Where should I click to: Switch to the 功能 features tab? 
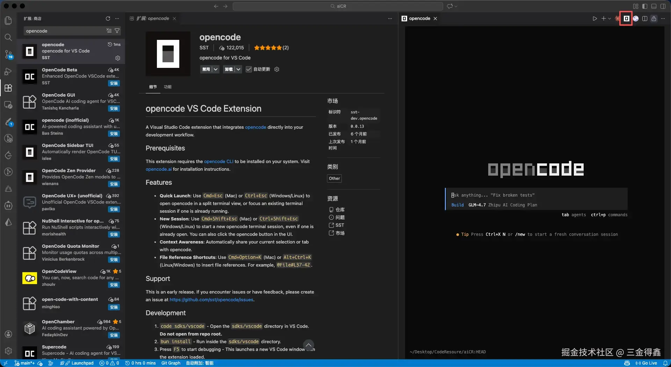[x=168, y=87]
